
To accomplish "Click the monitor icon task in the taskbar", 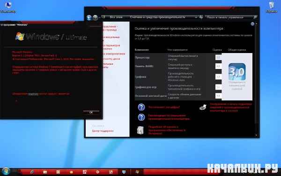I will pyautogui.click(x=124, y=172).
